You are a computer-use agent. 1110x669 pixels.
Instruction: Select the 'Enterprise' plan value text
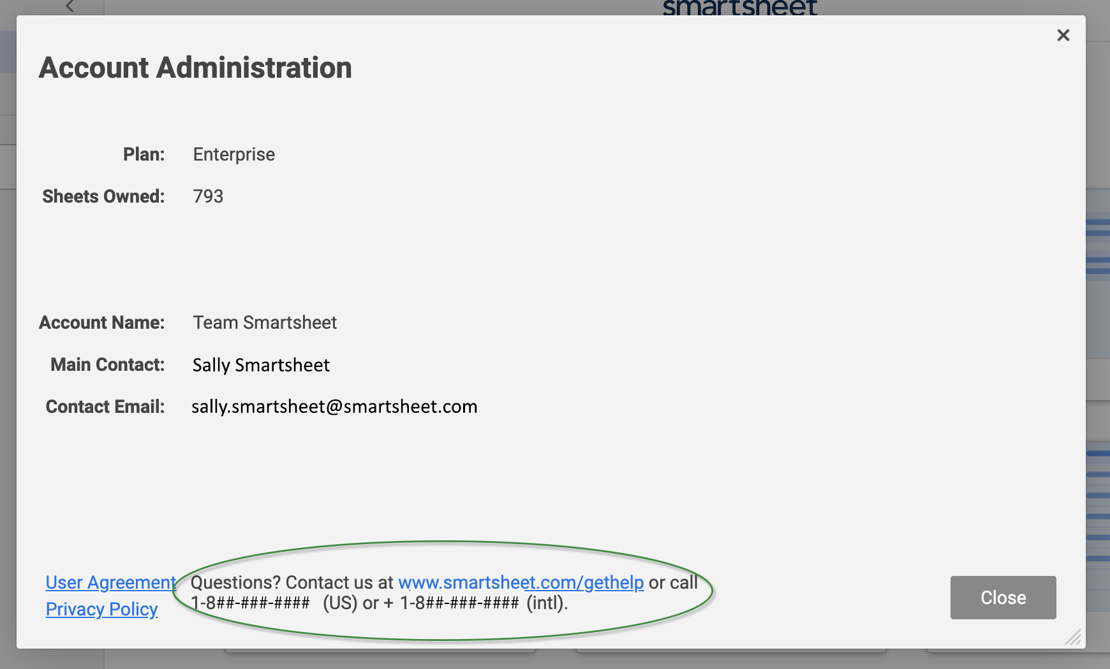234,155
